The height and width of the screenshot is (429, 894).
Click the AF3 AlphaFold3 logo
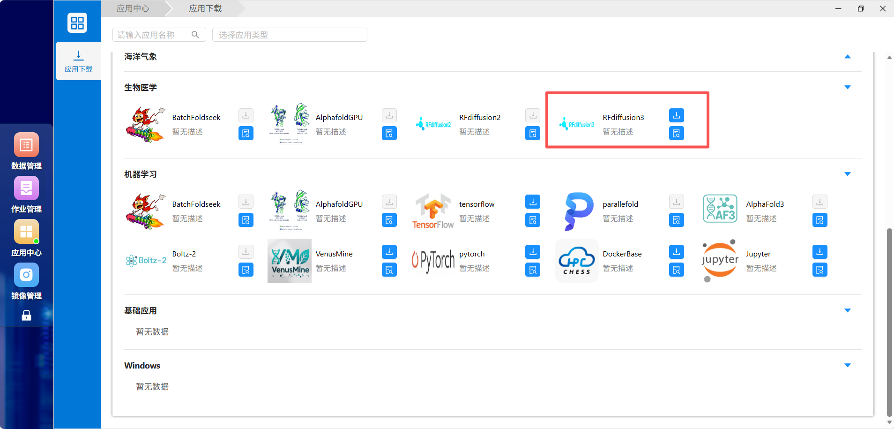720,209
